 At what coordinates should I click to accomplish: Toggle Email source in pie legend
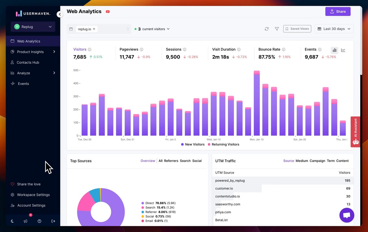[x=154, y=221]
